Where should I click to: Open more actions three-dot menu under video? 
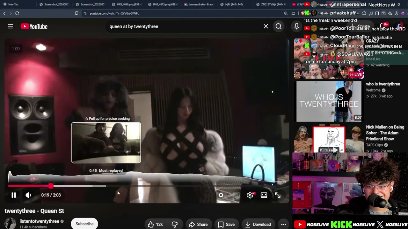coord(283,225)
